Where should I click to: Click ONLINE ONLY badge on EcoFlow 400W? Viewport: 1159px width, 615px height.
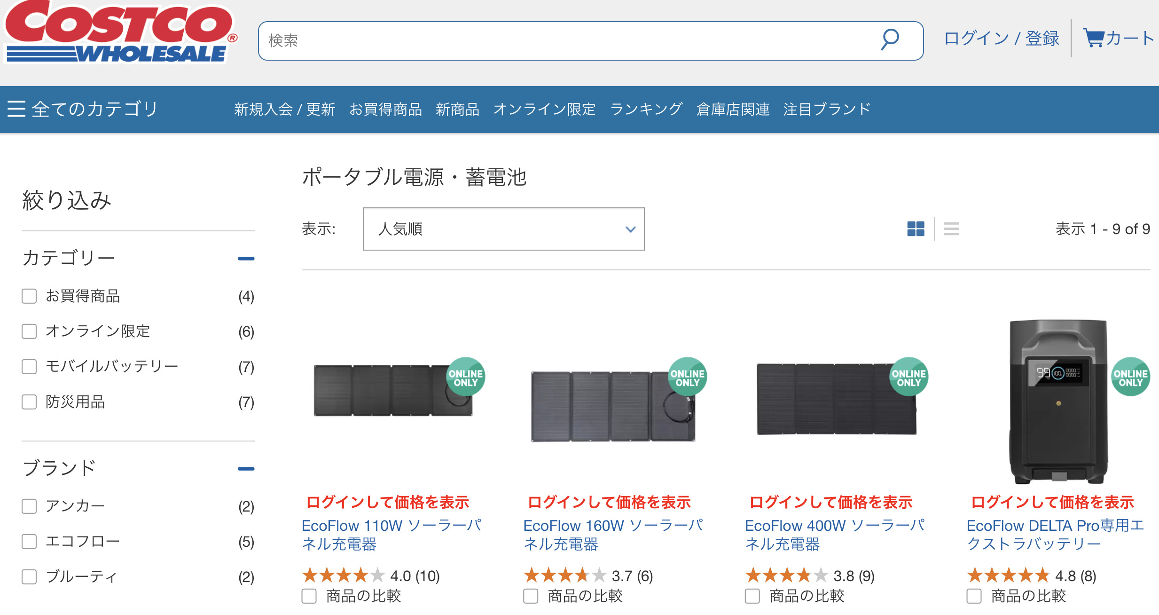[908, 377]
